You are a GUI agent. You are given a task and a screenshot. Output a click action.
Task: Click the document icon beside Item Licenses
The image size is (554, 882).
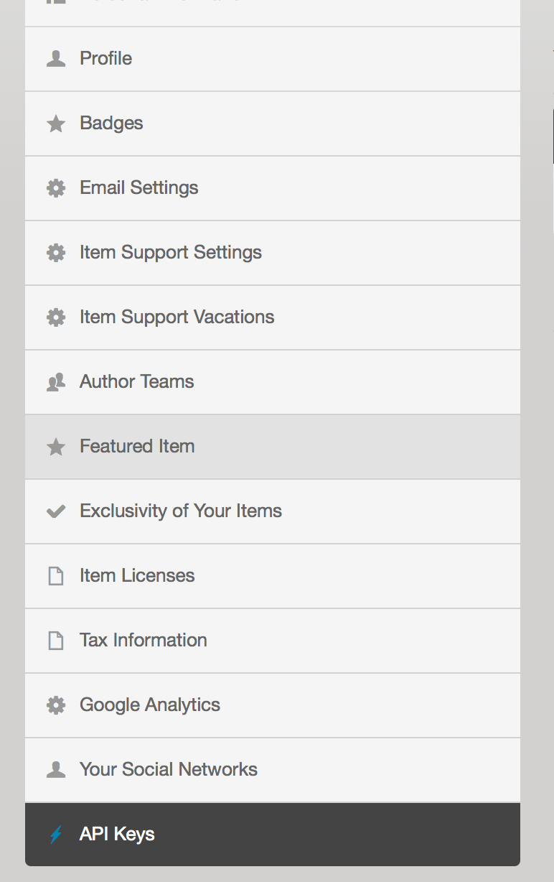pyautogui.click(x=56, y=576)
